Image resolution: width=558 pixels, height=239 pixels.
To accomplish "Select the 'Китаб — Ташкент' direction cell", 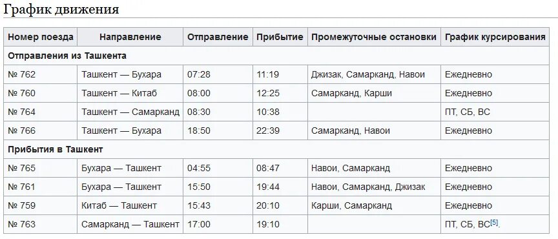I will pyautogui.click(x=130, y=205).
